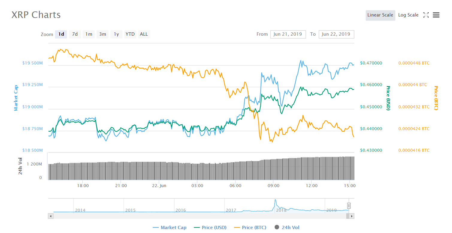Select the 1y zoom range
Screen dimensions: 452x233
point(116,34)
